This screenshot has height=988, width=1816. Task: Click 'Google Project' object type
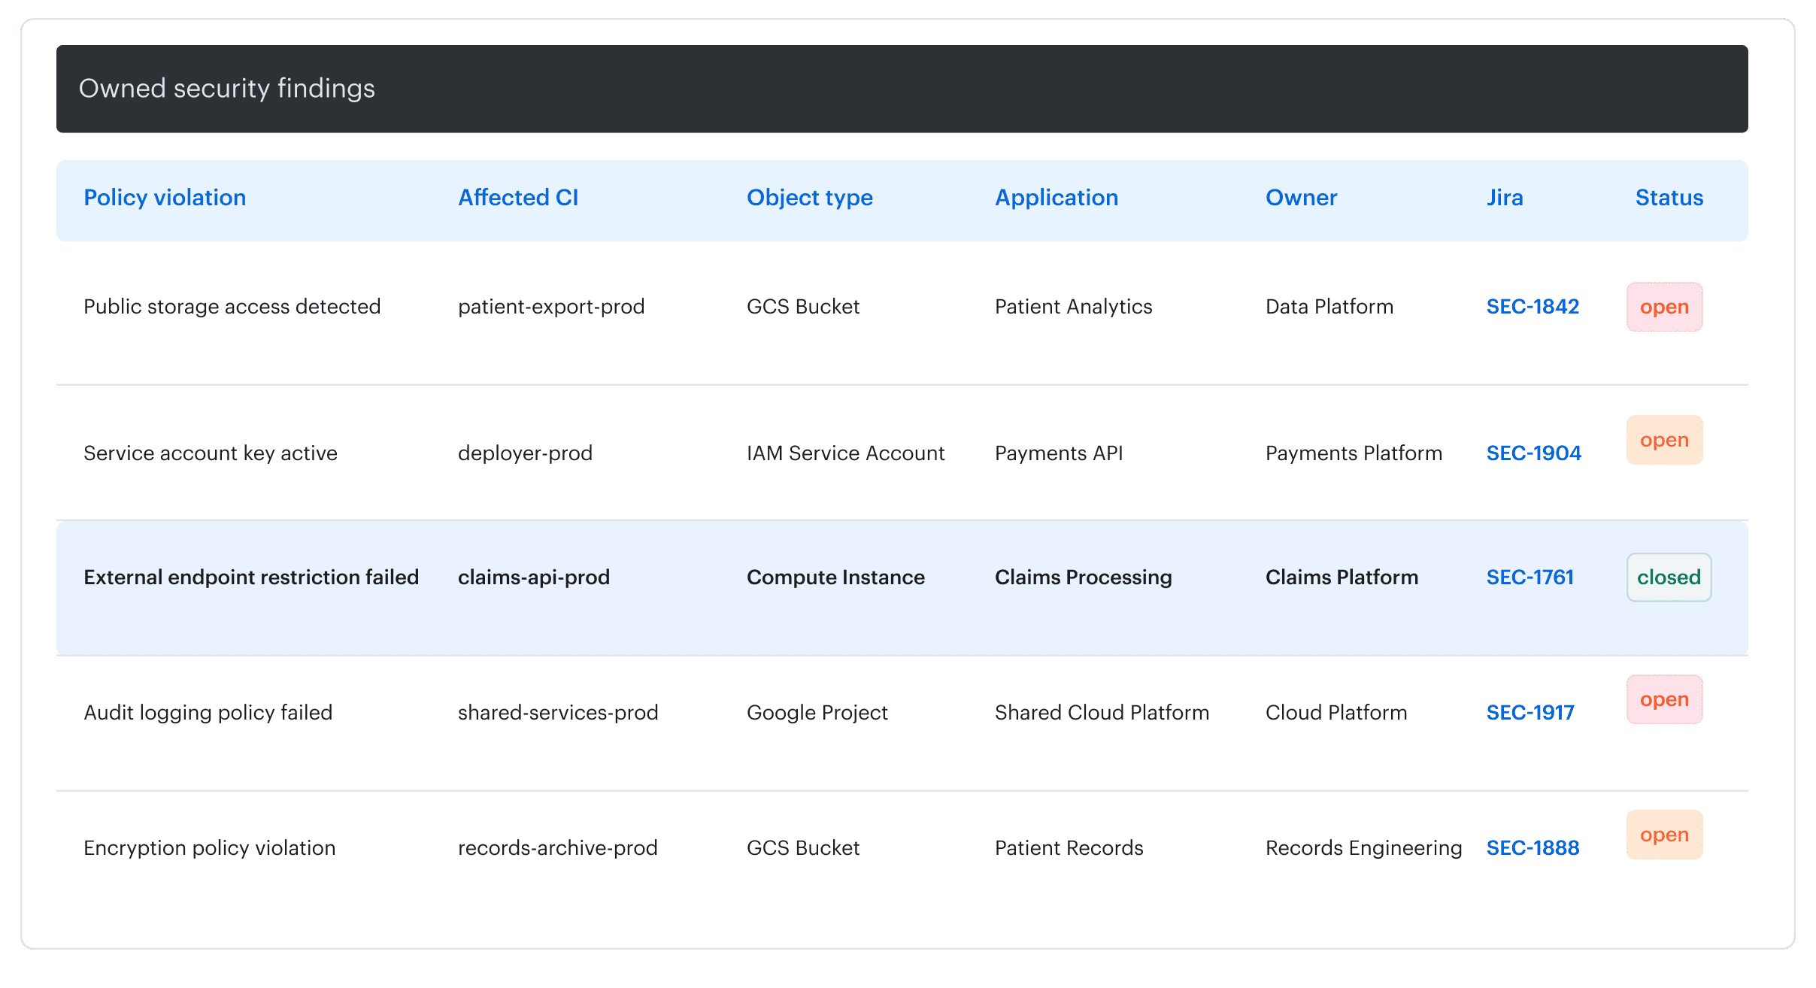pyautogui.click(x=817, y=713)
